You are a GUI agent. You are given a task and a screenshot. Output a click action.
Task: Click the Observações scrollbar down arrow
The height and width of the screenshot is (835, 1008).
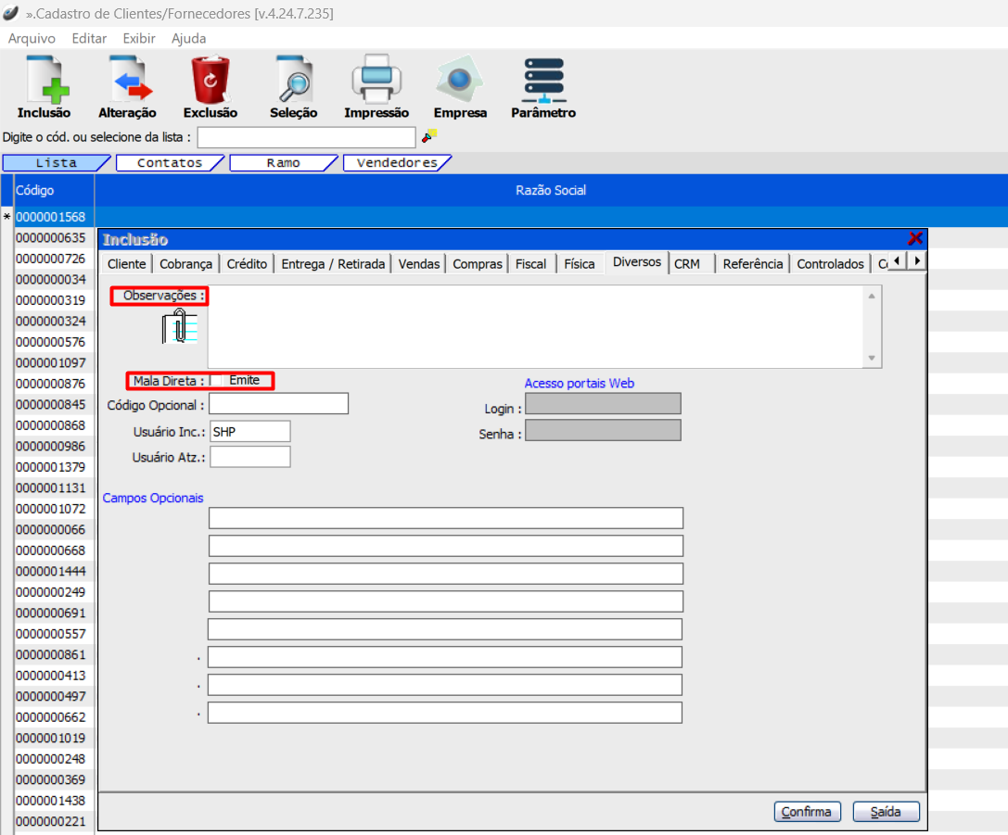point(872,359)
